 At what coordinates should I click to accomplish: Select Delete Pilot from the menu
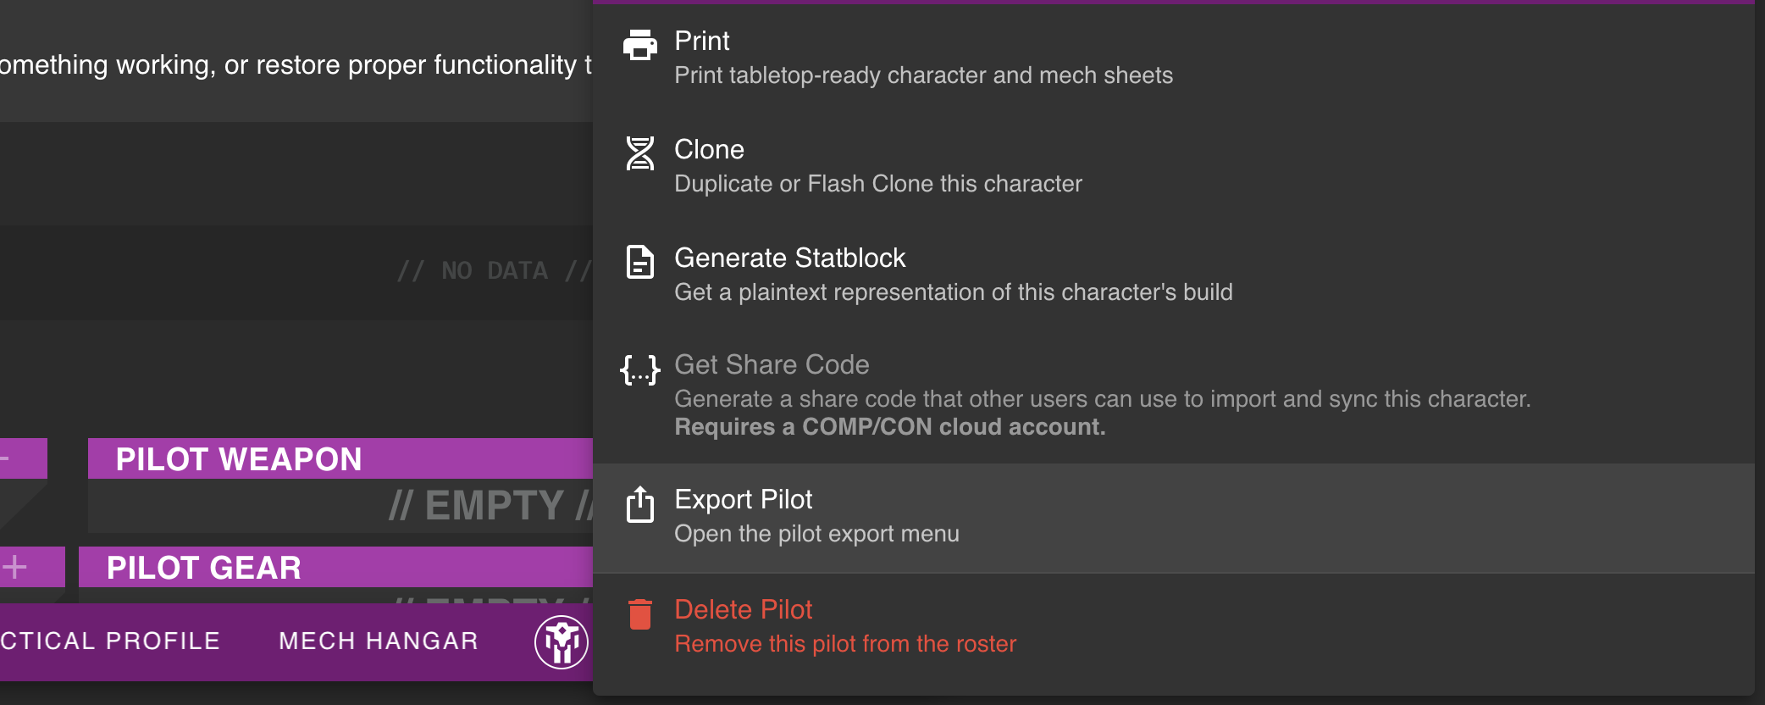coord(844,626)
